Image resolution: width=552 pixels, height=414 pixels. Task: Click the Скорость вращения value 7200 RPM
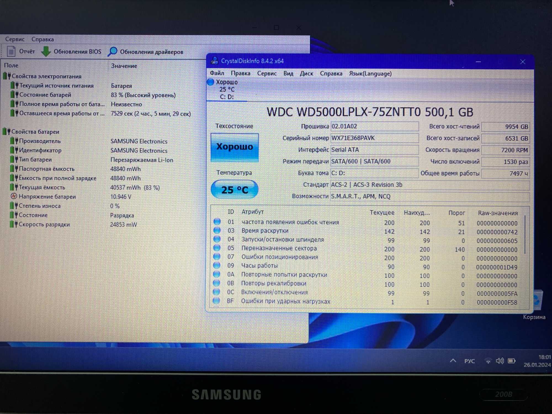coord(506,150)
